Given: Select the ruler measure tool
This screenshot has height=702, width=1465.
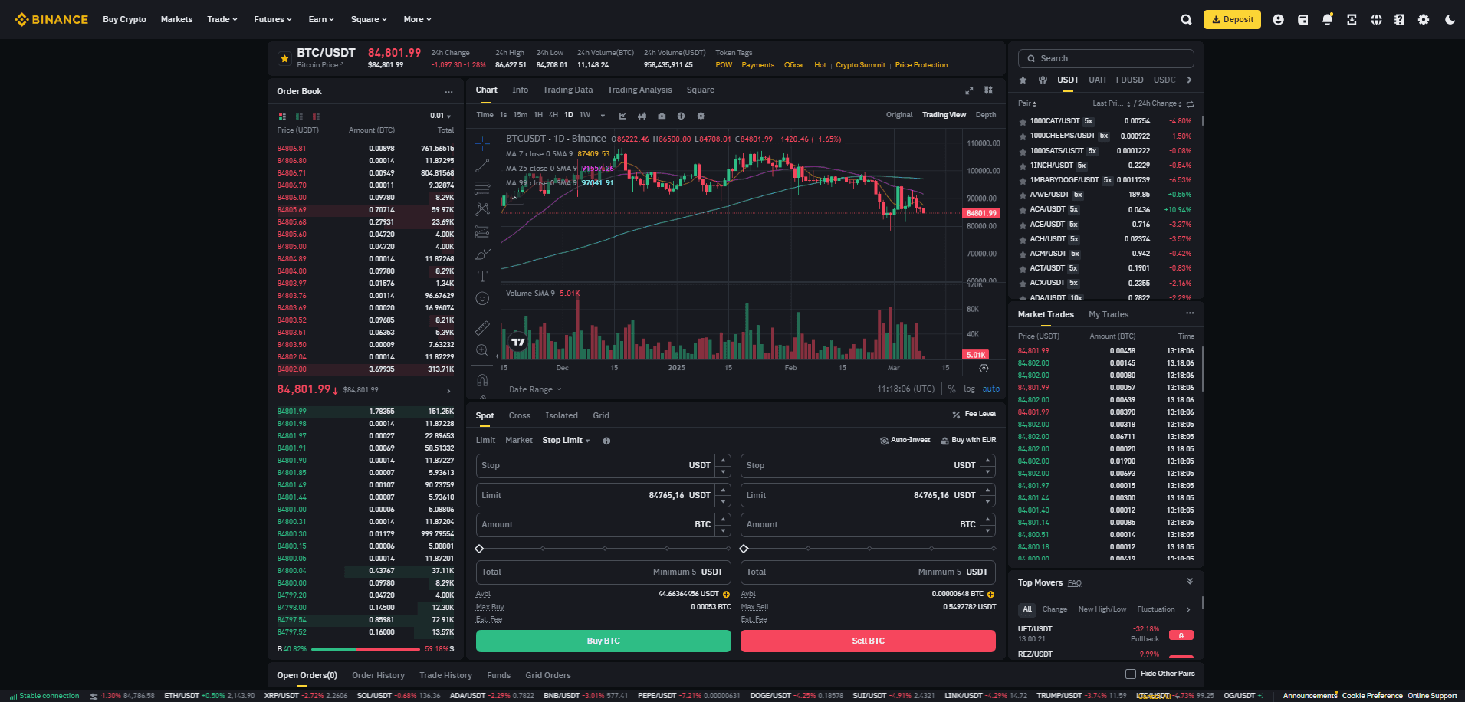Looking at the screenshot, I should [482, 328].
